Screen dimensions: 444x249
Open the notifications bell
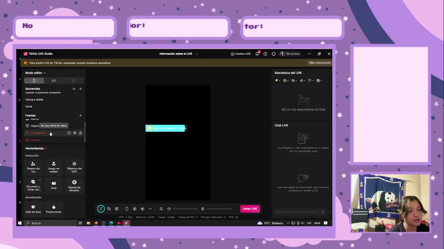tap(257, 54)
